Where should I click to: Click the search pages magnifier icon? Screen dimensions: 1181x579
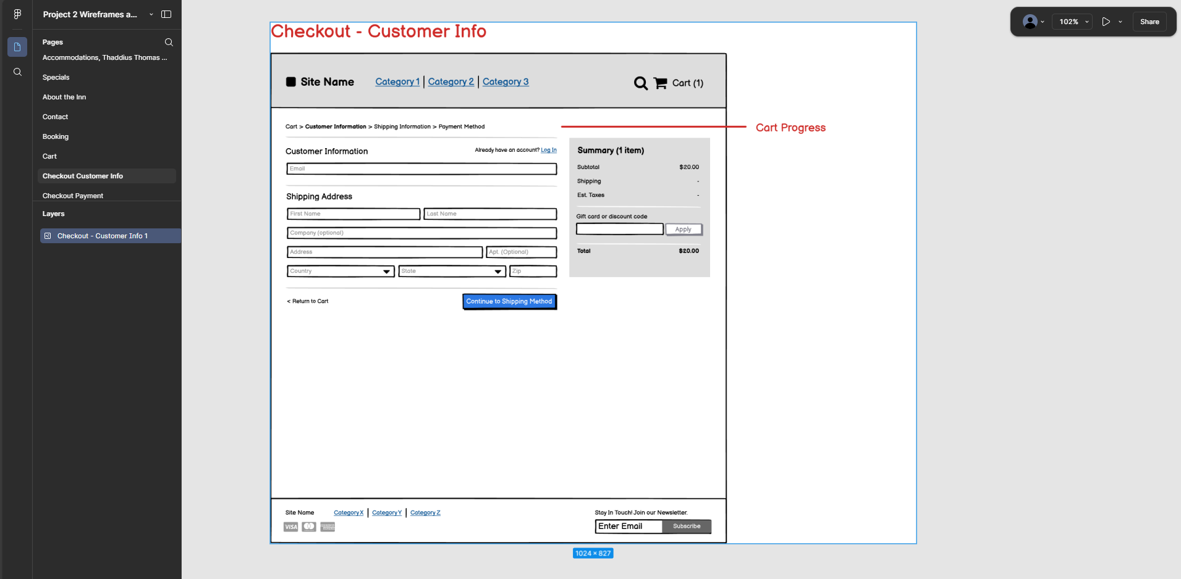coord(169,42)
